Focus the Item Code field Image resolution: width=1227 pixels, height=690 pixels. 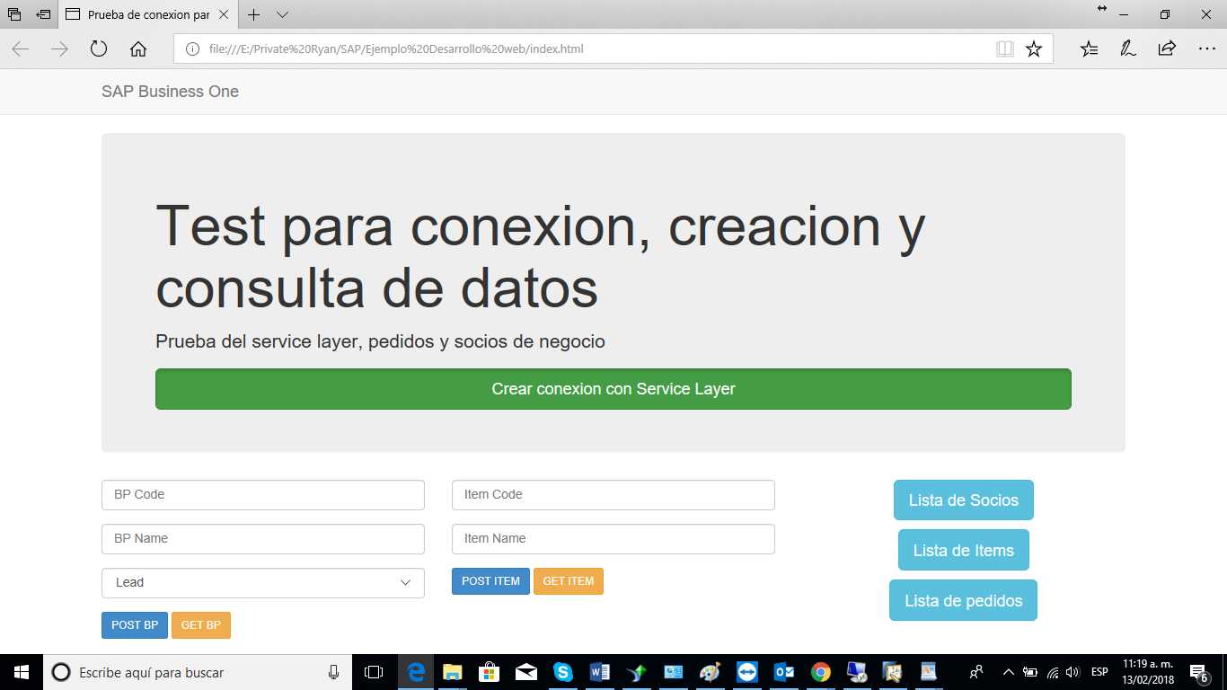(x=613, y=495)
